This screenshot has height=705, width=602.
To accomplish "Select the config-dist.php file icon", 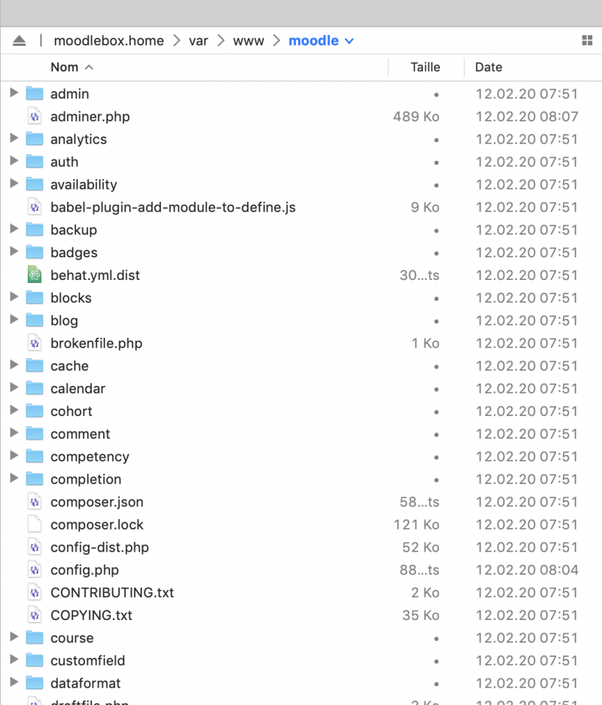I will coord(35,547).
